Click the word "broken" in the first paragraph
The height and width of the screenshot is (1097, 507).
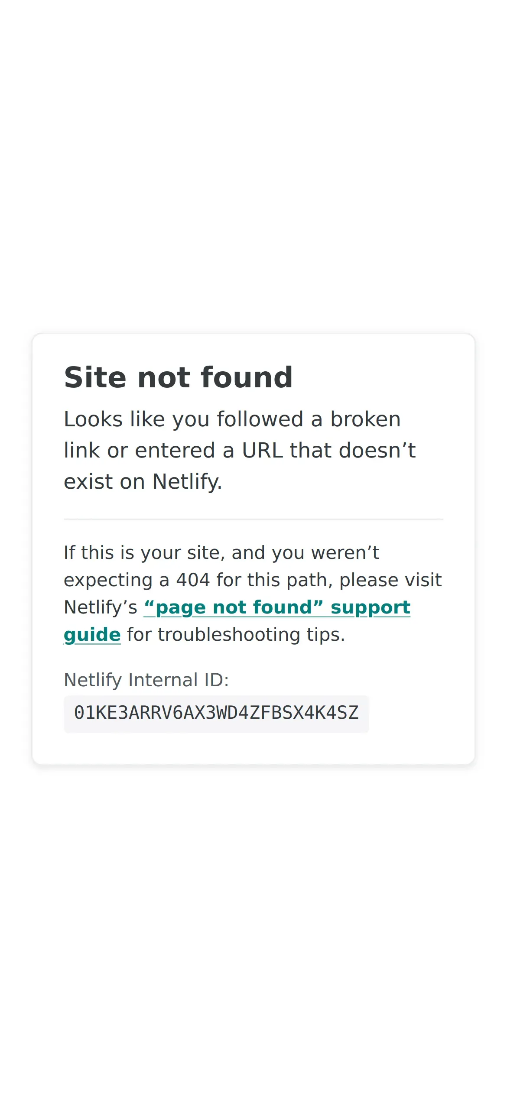tap(365, 419)
